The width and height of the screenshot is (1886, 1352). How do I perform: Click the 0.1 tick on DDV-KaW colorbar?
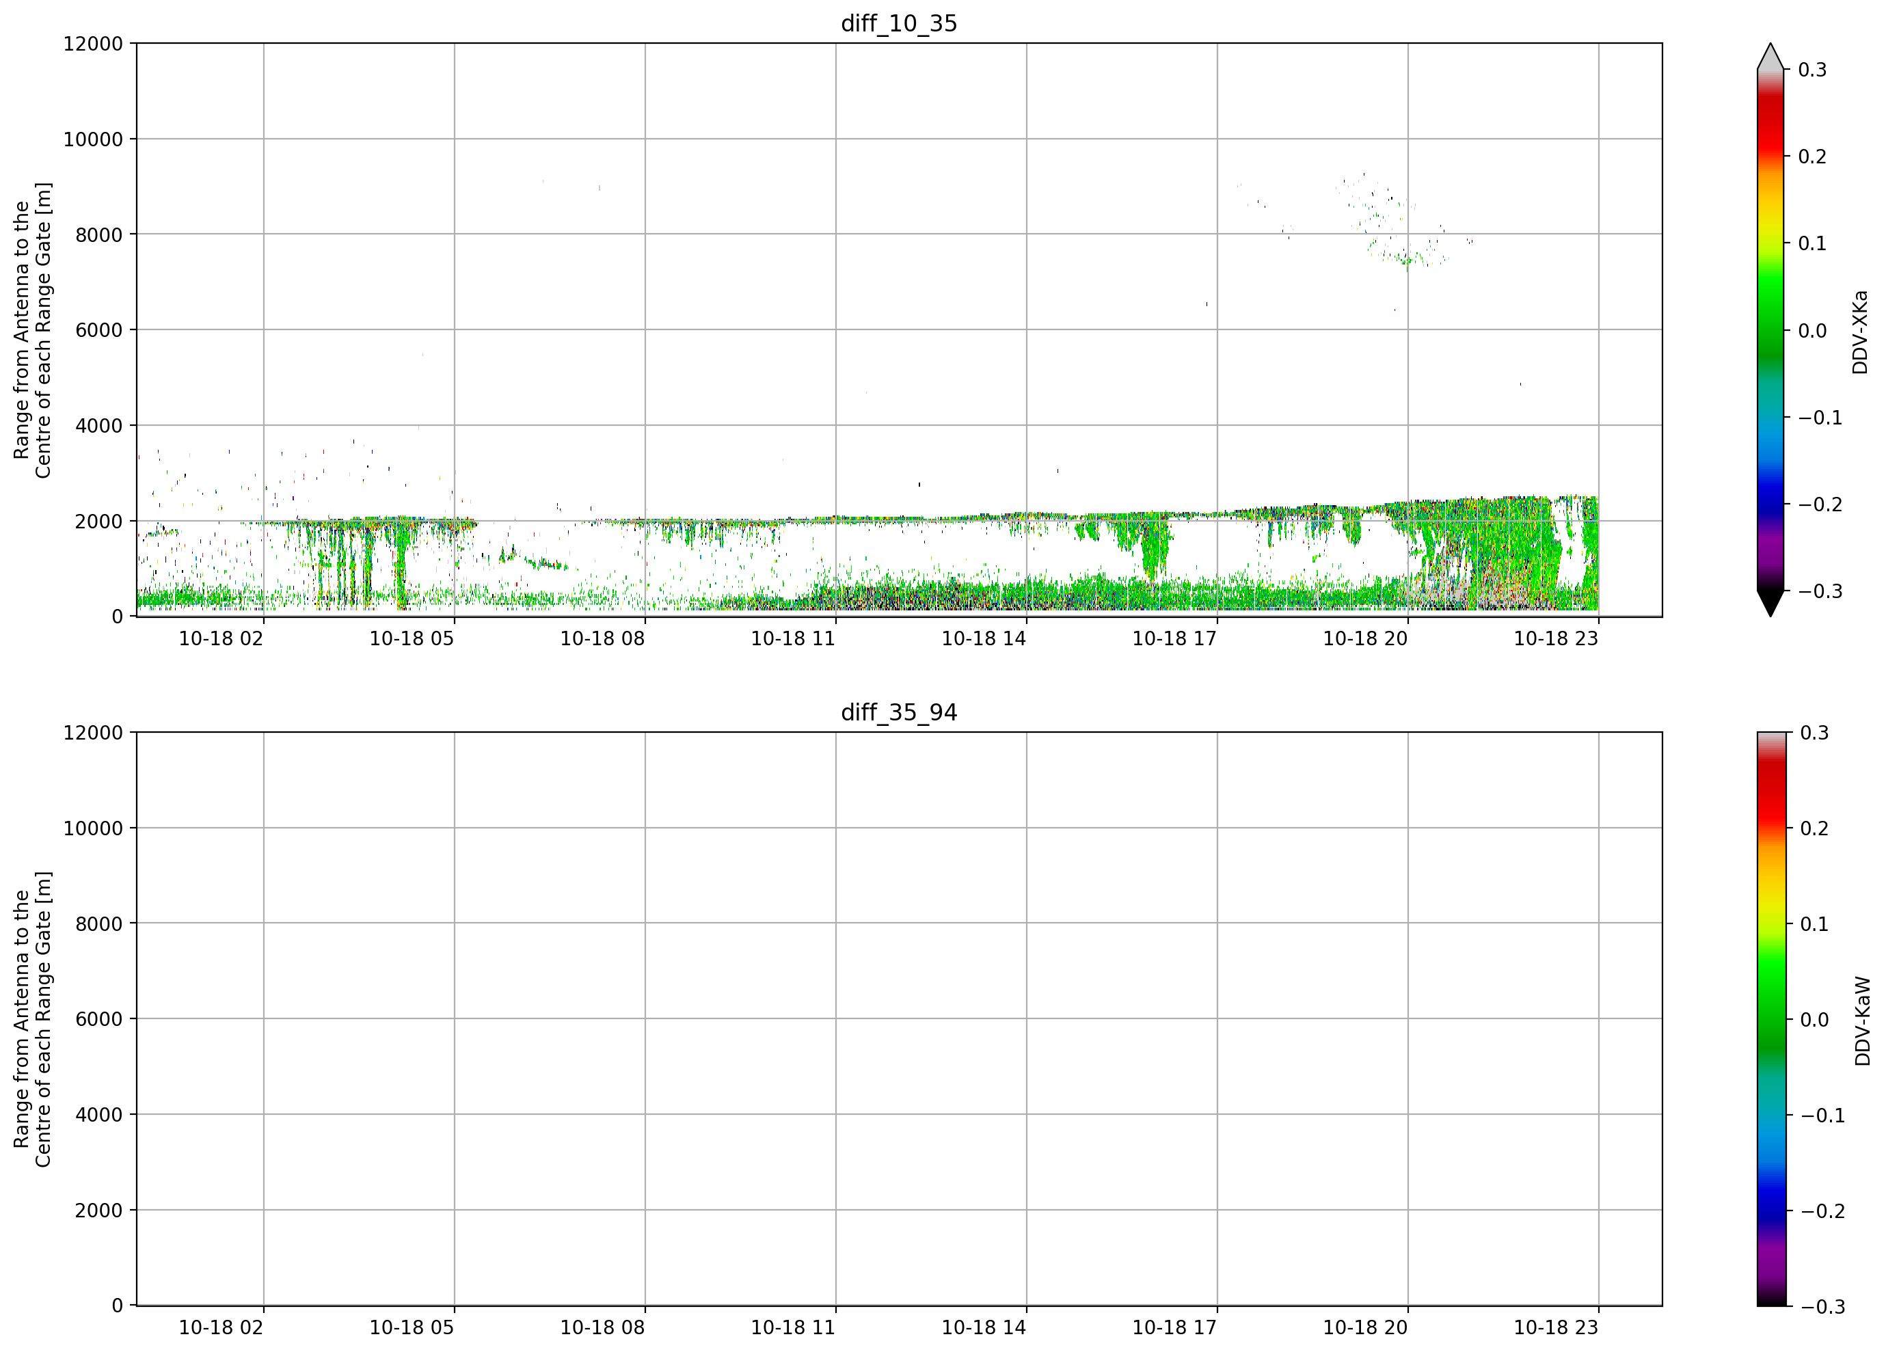click(1814, 924)
